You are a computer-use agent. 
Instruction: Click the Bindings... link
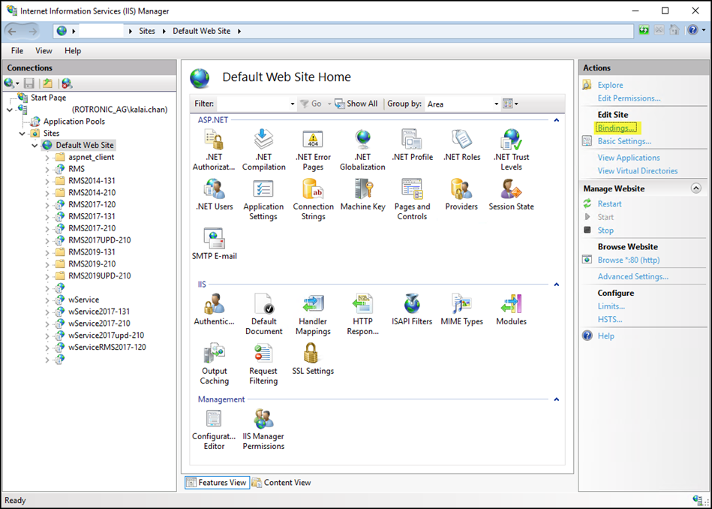(616, 128)
